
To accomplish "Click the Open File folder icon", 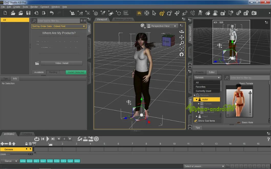I will (13, 13).
